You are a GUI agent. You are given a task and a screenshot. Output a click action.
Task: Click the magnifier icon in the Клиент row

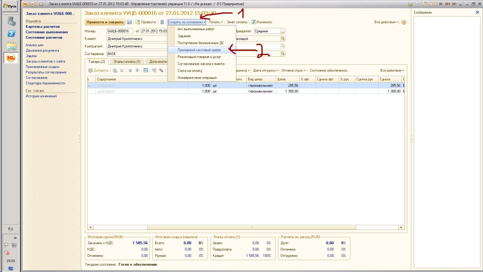[283, 39]
